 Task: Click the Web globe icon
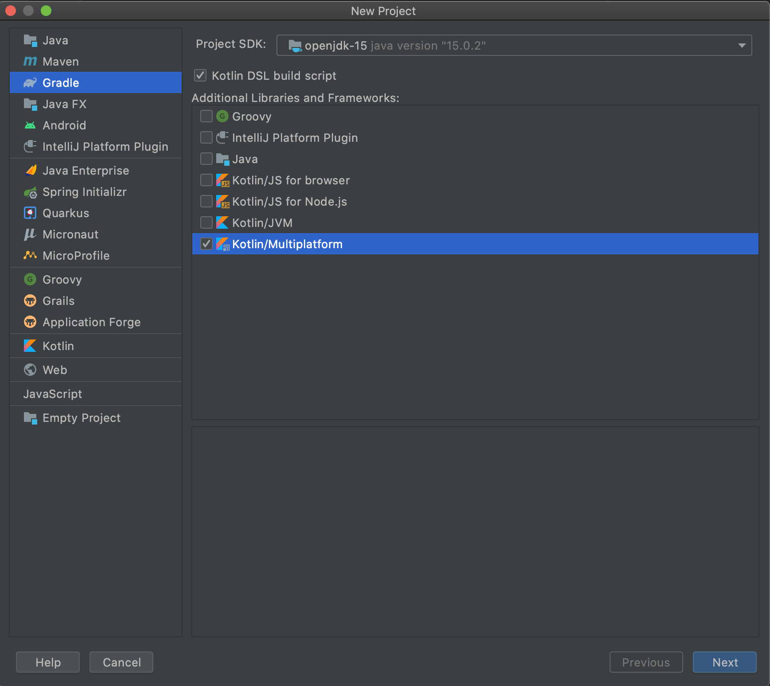click(30, 370)
